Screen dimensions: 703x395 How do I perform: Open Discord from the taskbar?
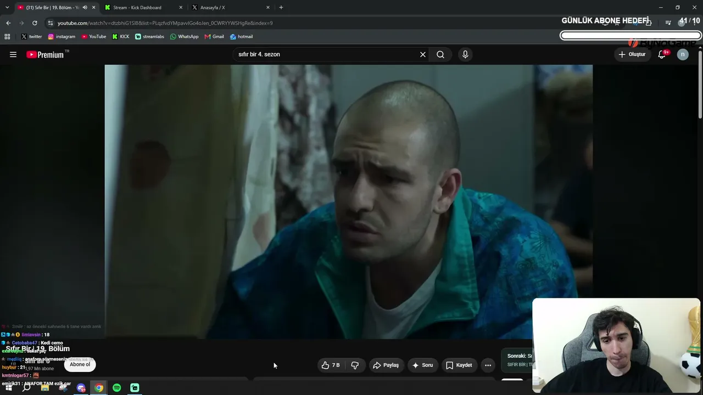[x=81, y=388]
